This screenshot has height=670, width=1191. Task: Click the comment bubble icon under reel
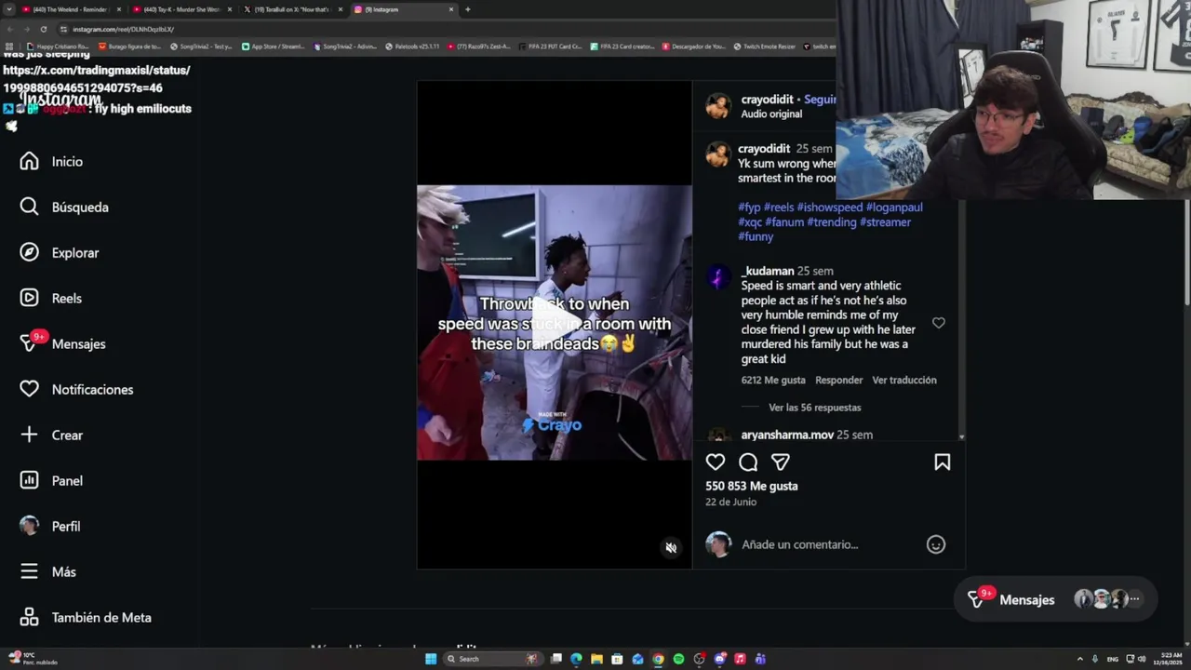748,462
